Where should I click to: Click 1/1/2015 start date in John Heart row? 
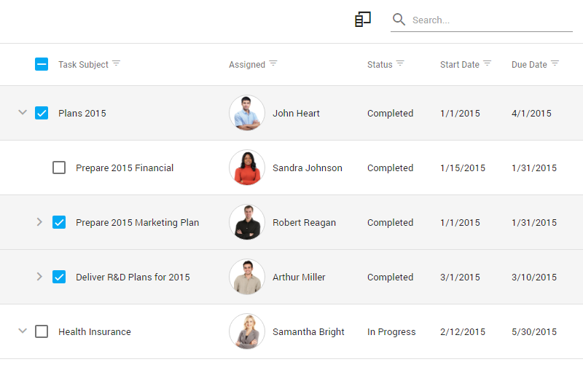460,114
